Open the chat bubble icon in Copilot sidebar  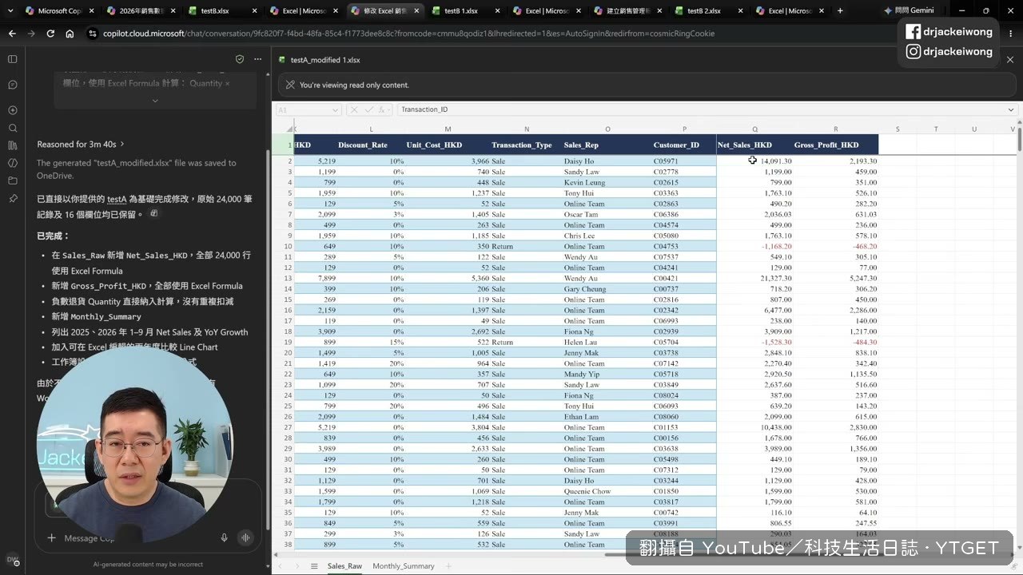click(x=12, y=85)
